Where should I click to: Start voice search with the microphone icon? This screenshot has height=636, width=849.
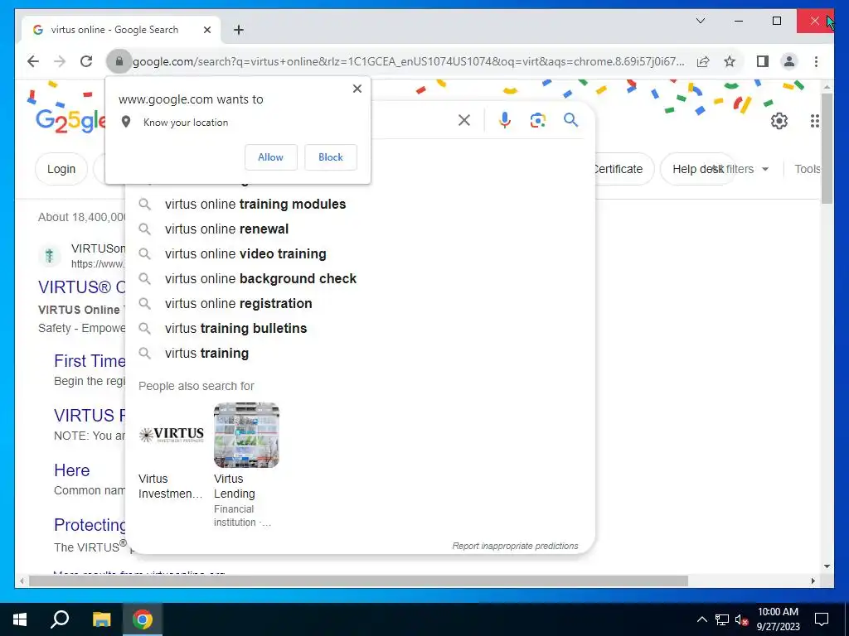point(505,120)
